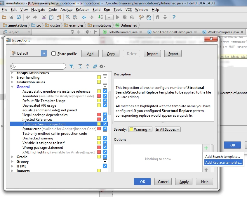This screenshot has width=247, height=197.
Task: Toggle the Share profile checkbox
Action: point(53,53)
